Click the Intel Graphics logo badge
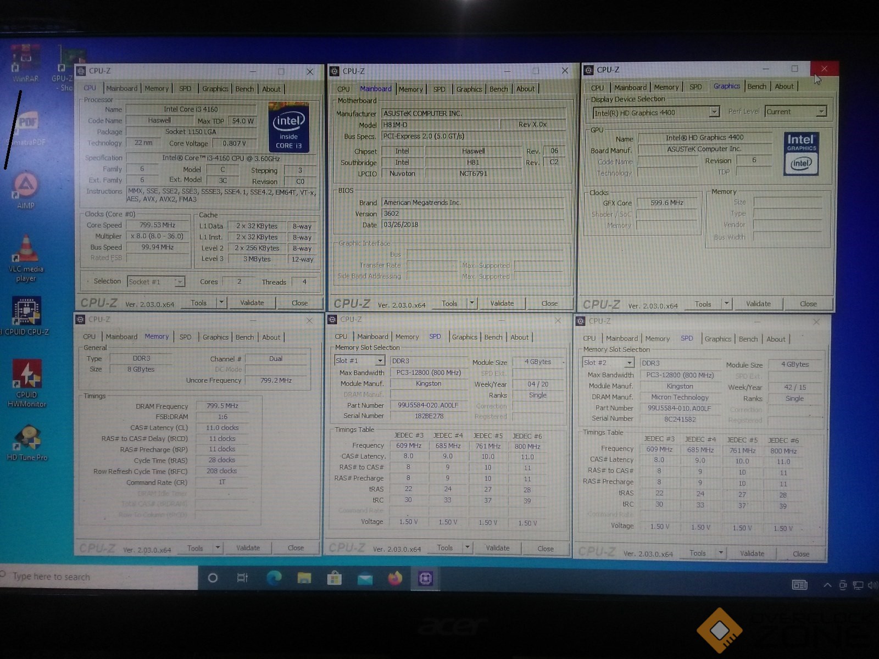879x659 pixels. coord(802,154)
